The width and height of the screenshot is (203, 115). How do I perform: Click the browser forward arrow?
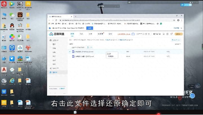tap(53, 20)
